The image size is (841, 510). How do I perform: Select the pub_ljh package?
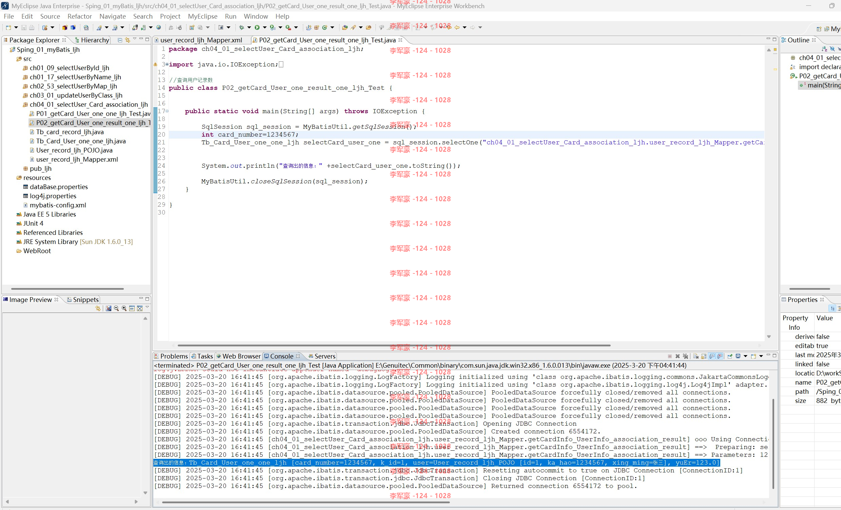pyautogui.click(x=40, y=168)
